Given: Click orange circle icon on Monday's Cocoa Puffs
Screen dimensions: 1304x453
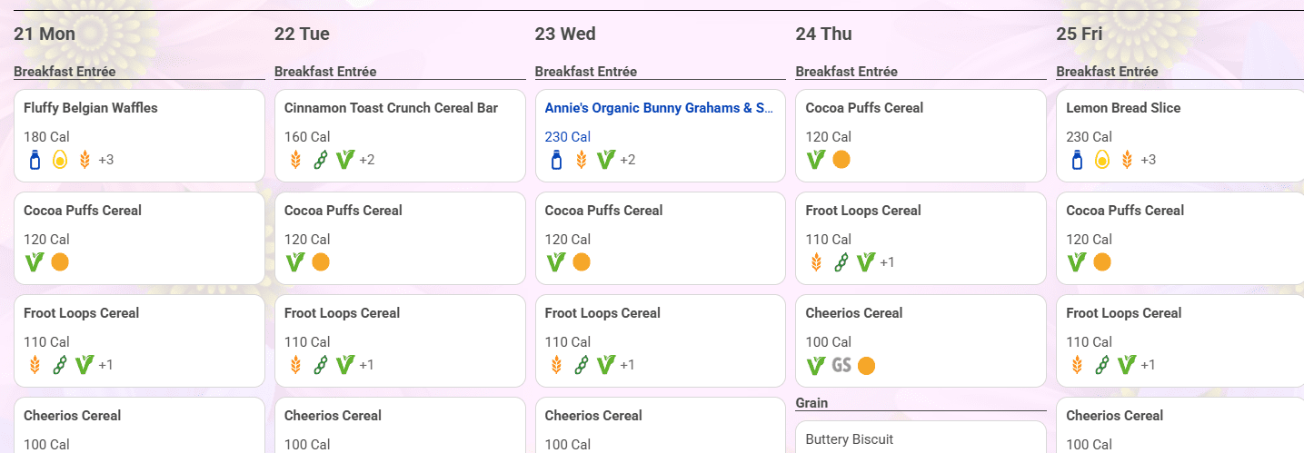Looking at the screenshot, I should pos(60,262).
